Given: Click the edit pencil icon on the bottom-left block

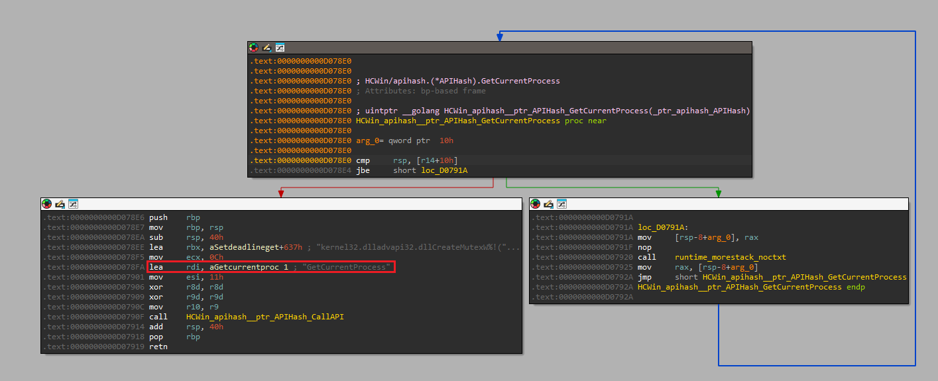Looking at the screenshot, I should pos(60,203).
